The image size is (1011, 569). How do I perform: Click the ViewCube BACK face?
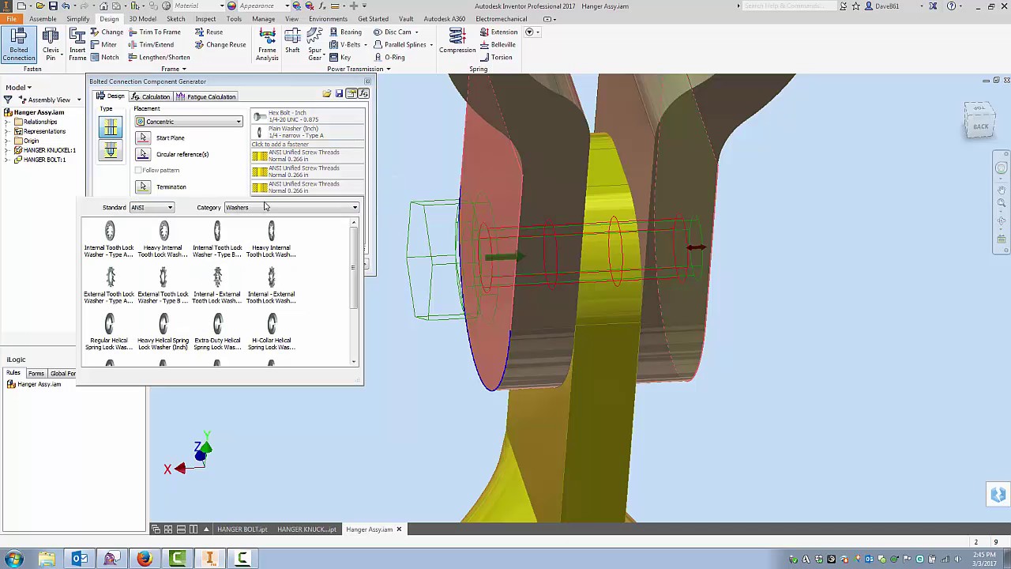(x=980, y=126)
